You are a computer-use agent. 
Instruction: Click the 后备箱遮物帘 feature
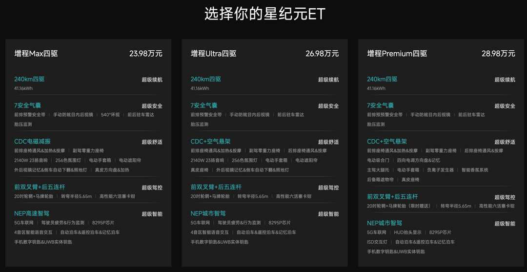click(x=380, y=180)
